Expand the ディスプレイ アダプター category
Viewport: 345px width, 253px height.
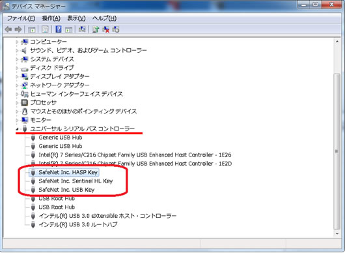(x=17, y=76)
